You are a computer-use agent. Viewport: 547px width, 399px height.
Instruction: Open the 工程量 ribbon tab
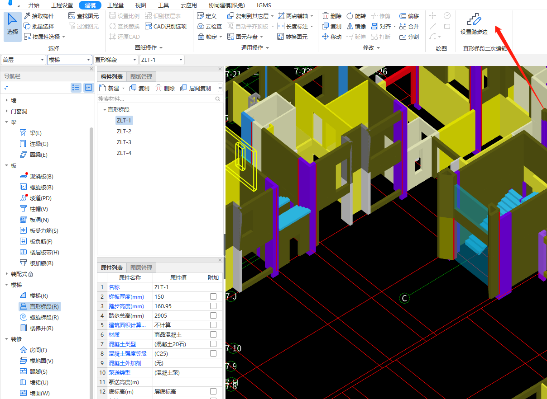coord(115,5)
